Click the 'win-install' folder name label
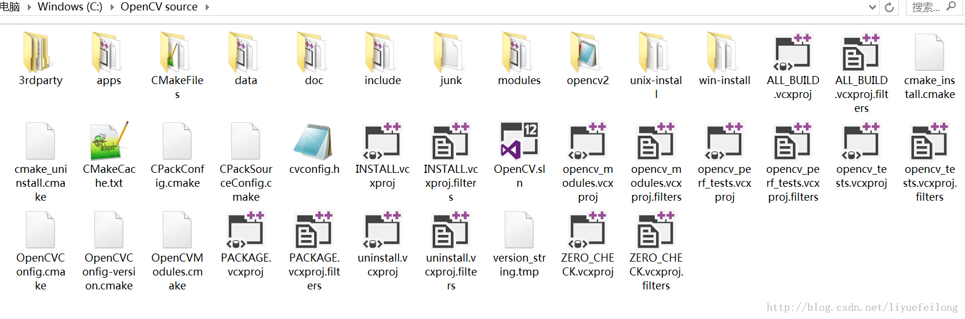Image resolution: width=965 pixels, height=319 pixels. pyautogui.click(x=724, y=81)
